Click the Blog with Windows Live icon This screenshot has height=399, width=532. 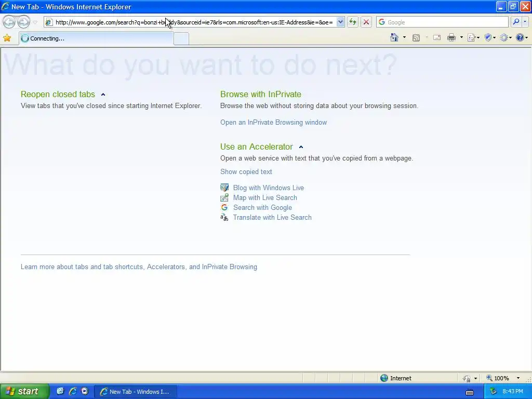224,187
